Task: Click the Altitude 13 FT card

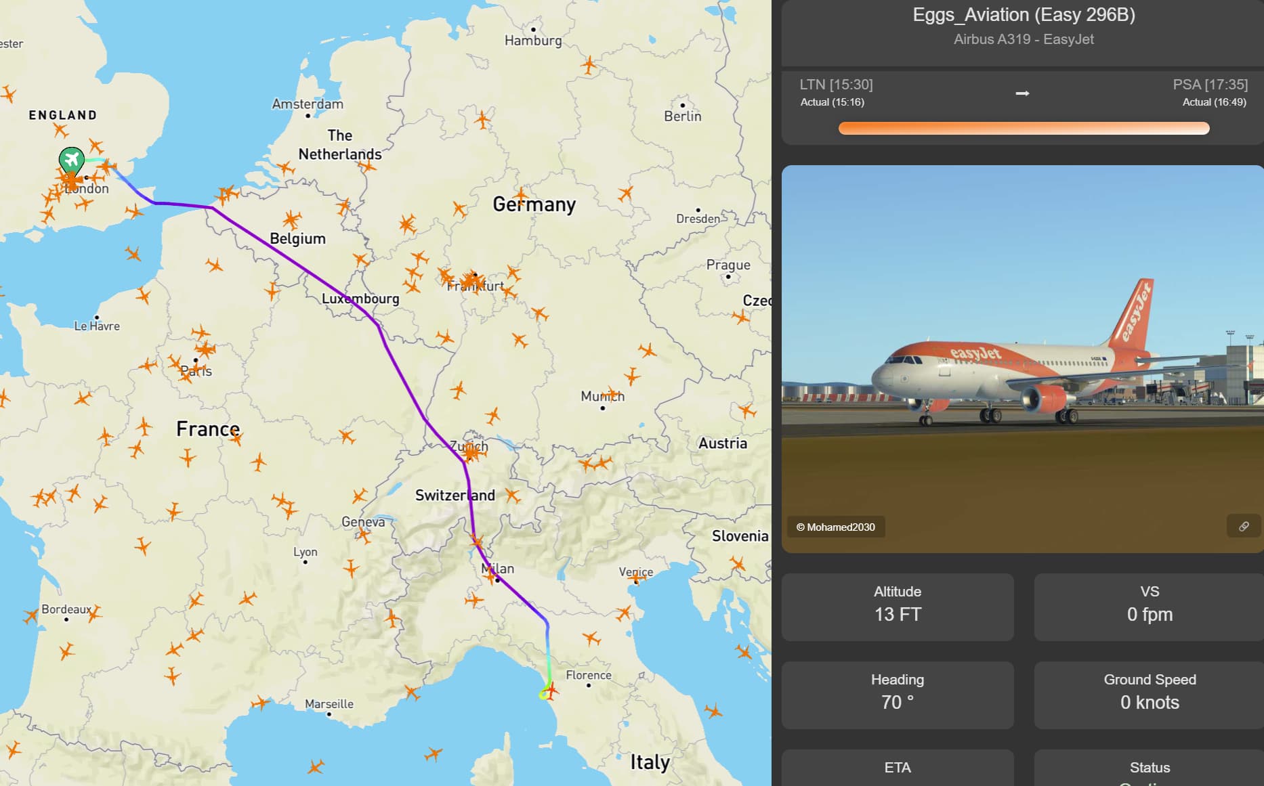Action: click(898, 607)
